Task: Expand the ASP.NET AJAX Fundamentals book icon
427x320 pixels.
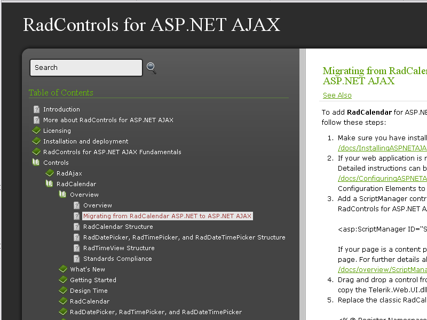Action: [x=36, y=152]
